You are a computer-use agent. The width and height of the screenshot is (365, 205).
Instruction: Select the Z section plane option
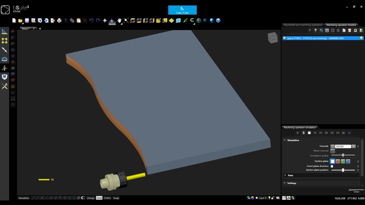[x=348, y=161]
